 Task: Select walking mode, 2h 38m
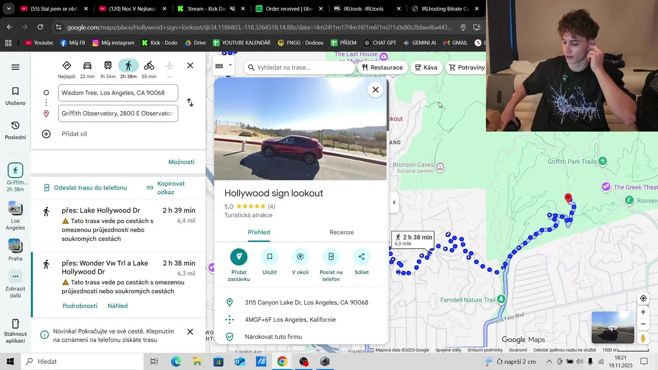click(129, 69)
